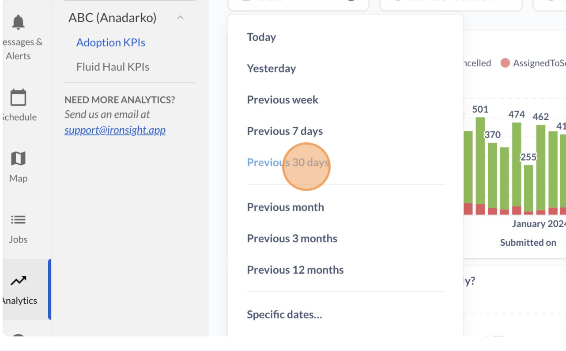The height and width of the screenshot is (351, 566).
Task: Select "Previous week" option
Action: tap(283, 100)
